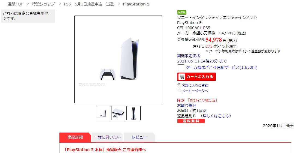Click the large PlayStation 5 product image
The height and width of the screenshot is (153, 294).
point(118,59)
